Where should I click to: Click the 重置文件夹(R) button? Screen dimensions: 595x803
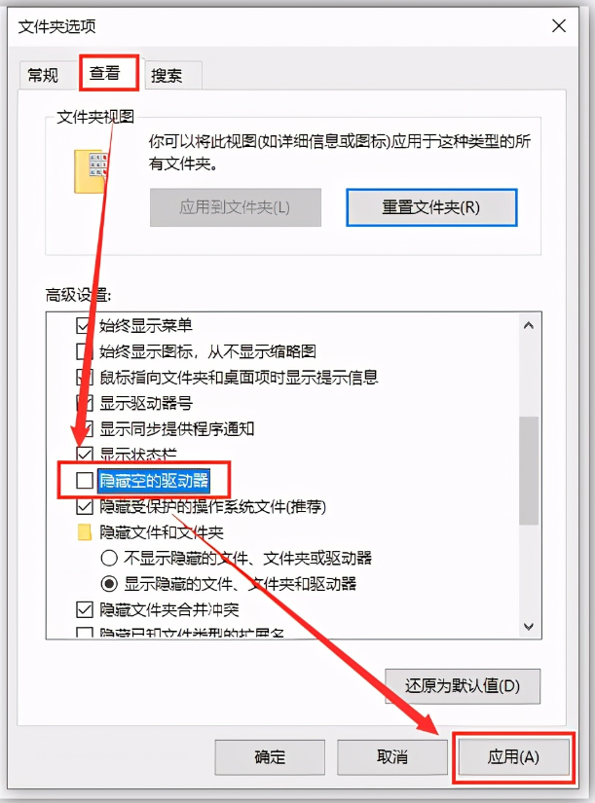click(431, 207)
